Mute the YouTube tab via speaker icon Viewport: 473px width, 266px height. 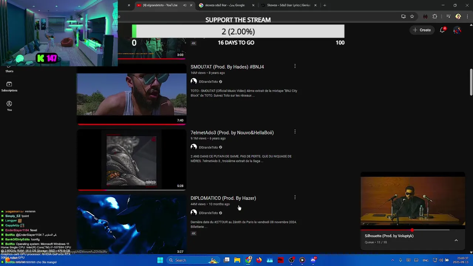(x=184, y=5)
